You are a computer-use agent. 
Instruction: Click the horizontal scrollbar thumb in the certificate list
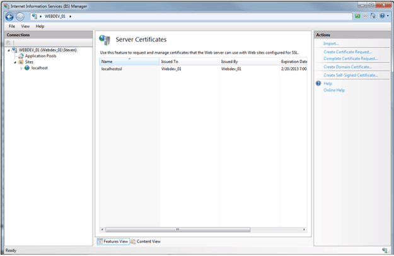(178, 230)
